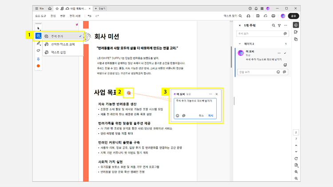Go to the Home icon tab

click(50, 8)
